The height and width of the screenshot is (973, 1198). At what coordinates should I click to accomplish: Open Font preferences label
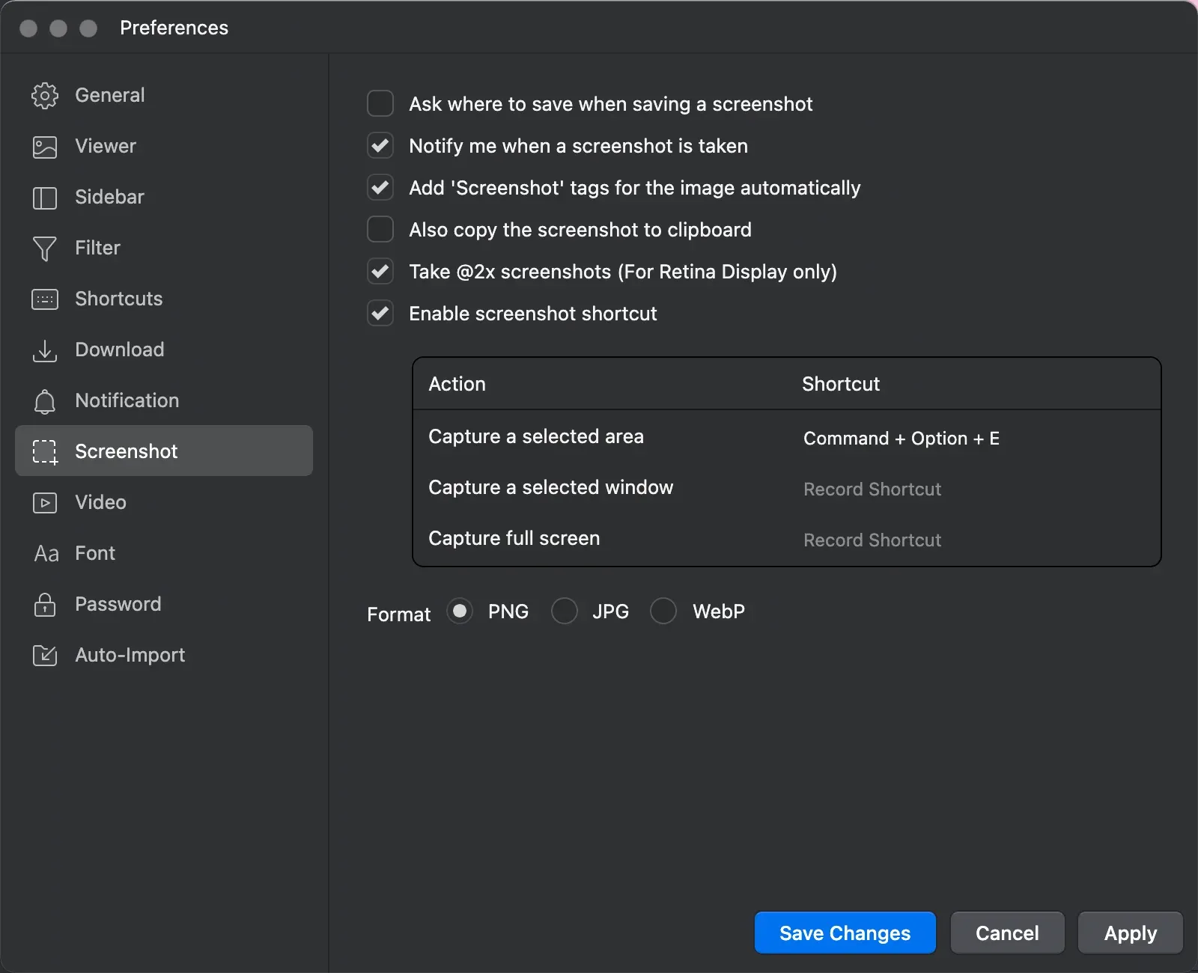click(95, 553)
